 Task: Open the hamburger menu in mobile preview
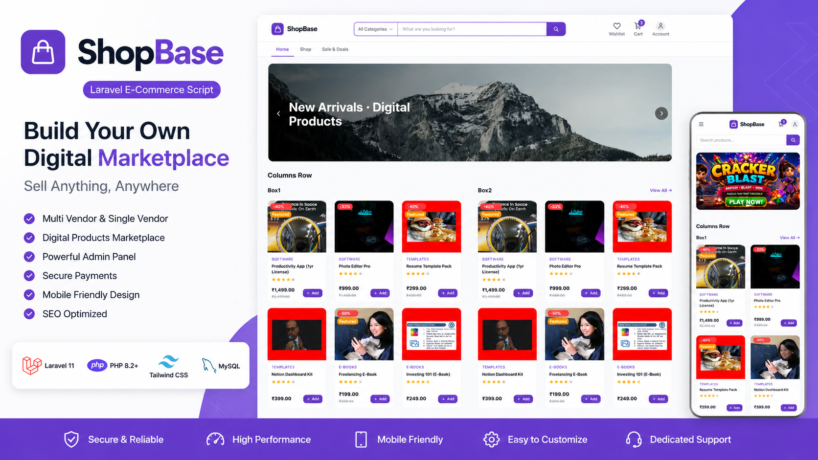(x=701, y=124)
